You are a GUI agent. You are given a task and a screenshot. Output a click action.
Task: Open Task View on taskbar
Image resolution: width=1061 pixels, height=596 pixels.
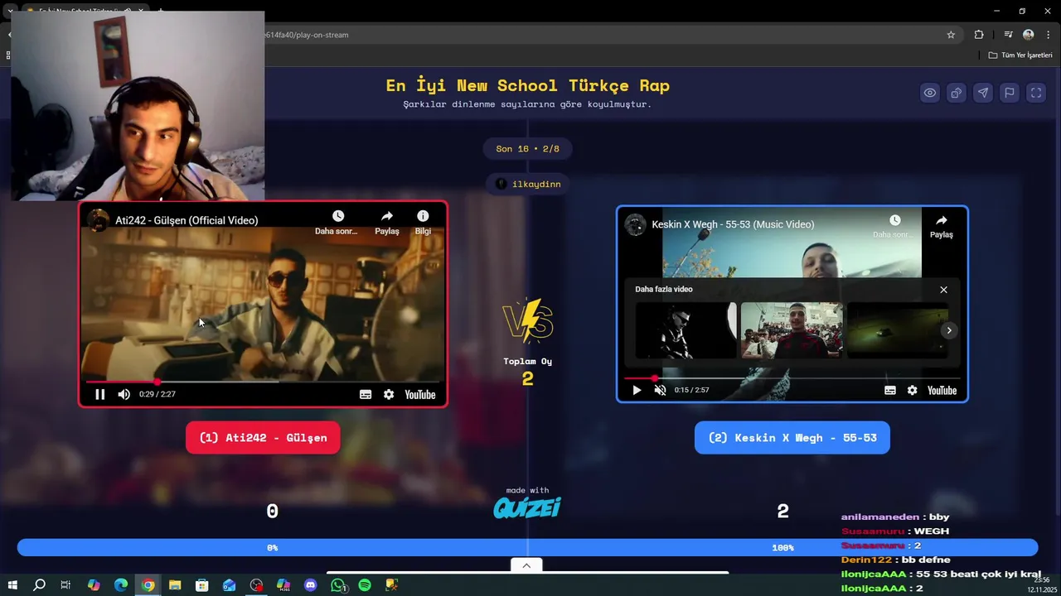point(65,585)
